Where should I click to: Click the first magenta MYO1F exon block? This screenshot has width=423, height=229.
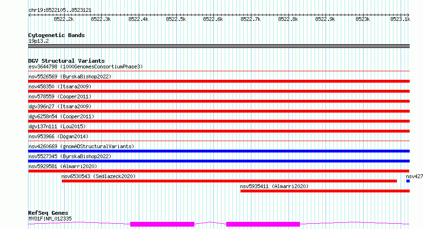coord(162,224)
